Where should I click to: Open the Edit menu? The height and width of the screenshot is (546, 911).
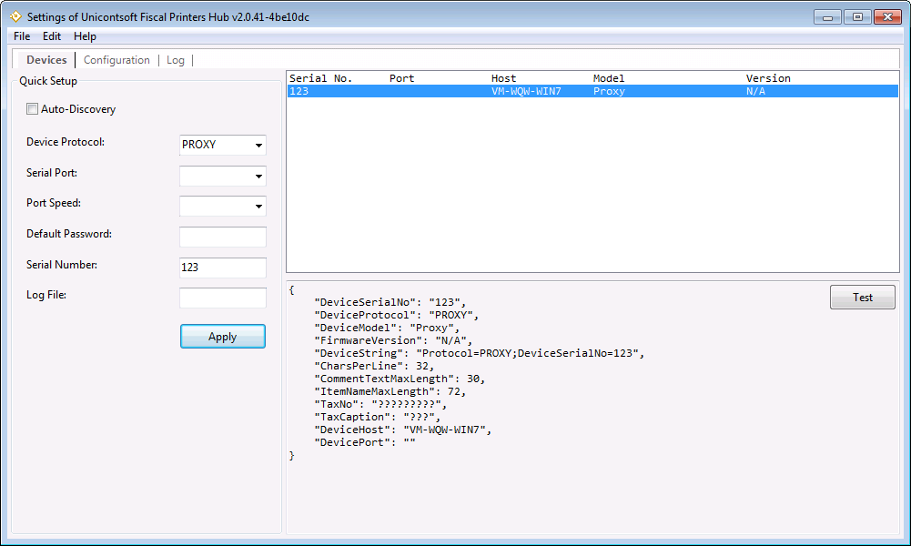pos(52,36)
